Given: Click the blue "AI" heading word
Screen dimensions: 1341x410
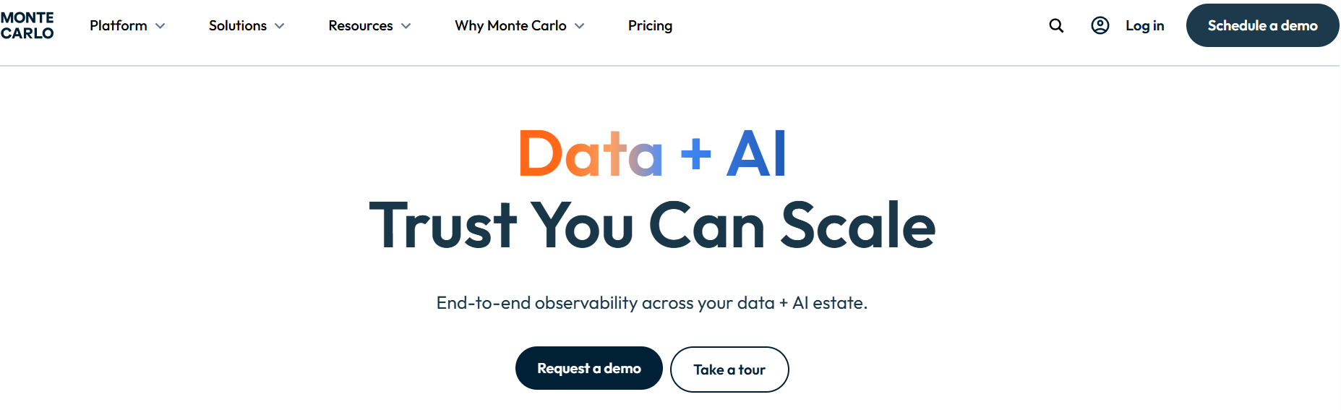Looking at the screenshot, I should 756,154.
